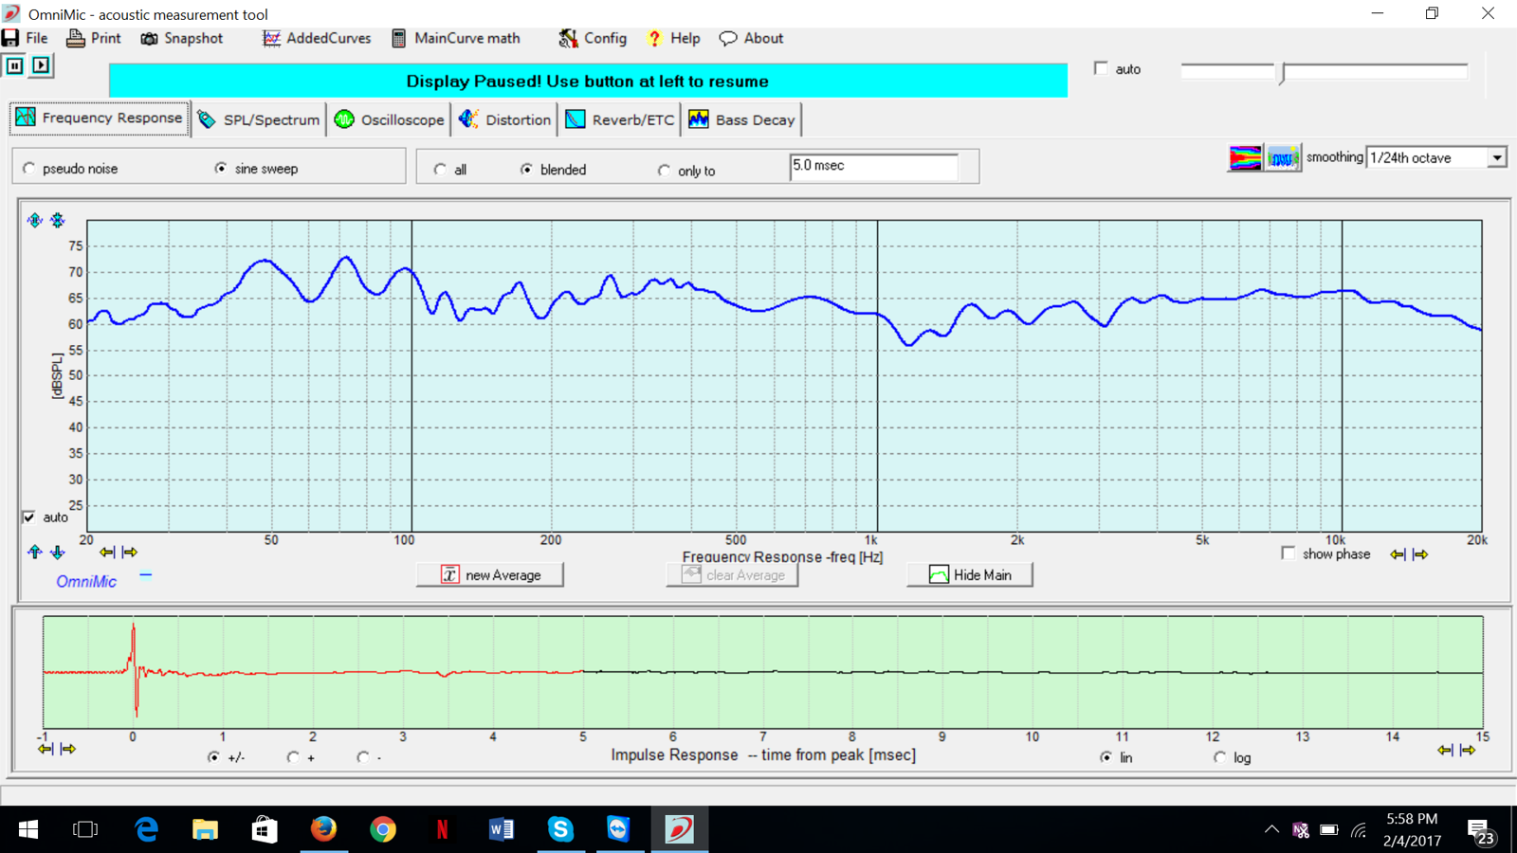
Task: Open Netflix from the taskbar
Action: tap(442, 829)
